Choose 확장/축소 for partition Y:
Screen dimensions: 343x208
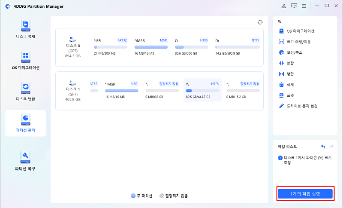[291, 52]
